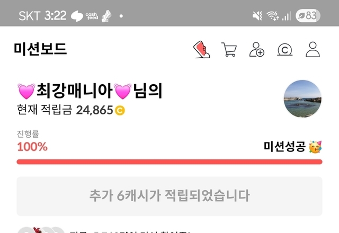
Task: Tap the 추가 6캐시가 적립되었습니다 button
Action: coord(169,196)
